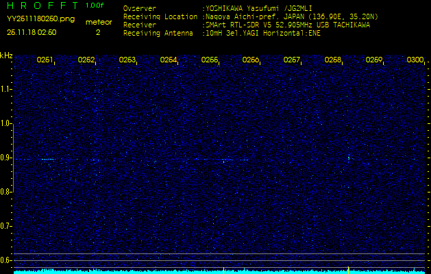Click the 'Ovserver' field label

(x=140, y=8)
